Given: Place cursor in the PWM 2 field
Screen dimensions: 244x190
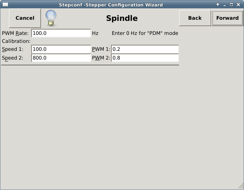Looking at the screenshot, I should coord(144,58).
